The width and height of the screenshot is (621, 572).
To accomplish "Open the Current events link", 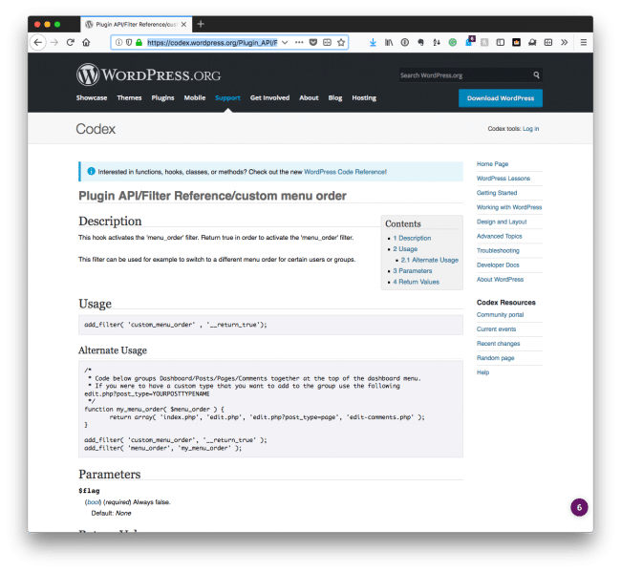I will [x=496, y=329].
